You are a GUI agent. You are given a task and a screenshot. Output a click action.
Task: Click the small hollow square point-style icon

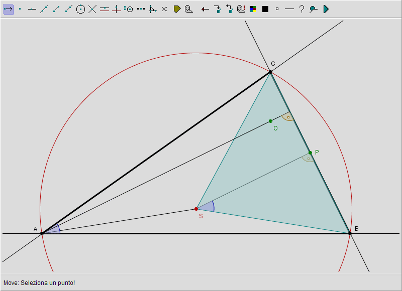coord(277,9)
